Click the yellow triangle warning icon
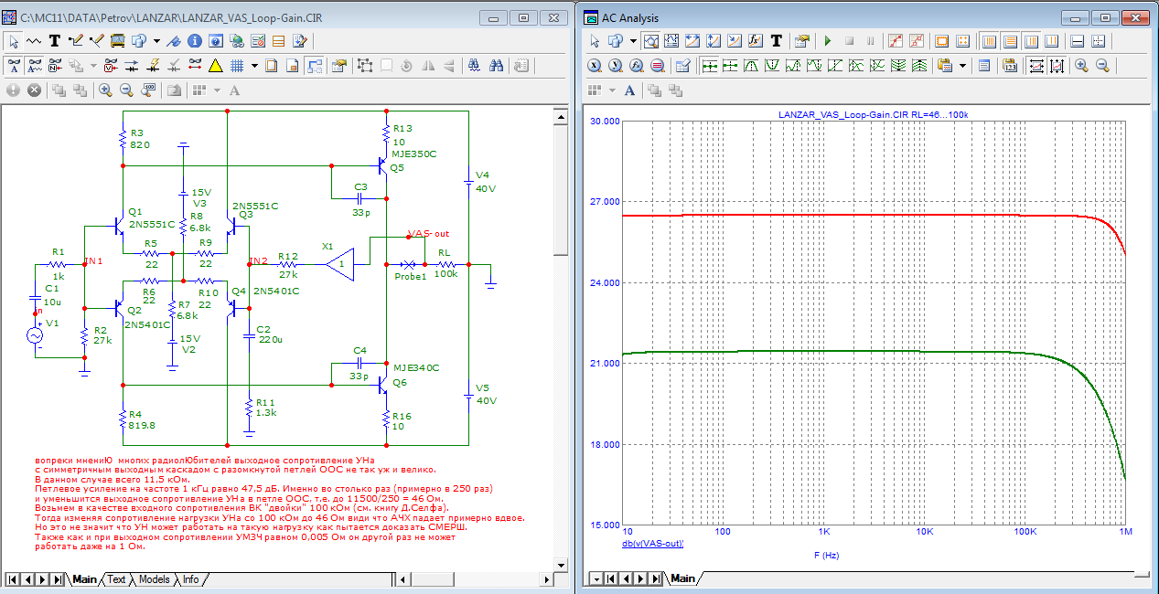1159x594 pixels. [215, 65]
